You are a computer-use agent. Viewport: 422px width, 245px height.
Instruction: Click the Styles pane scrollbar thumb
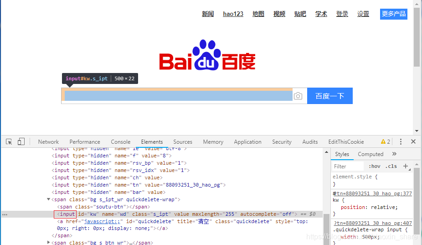coord(417,201)
